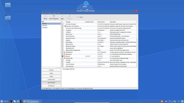Select the kpartsplugin package row
This screenshot has width=184, height=103.
click(99, 42)
